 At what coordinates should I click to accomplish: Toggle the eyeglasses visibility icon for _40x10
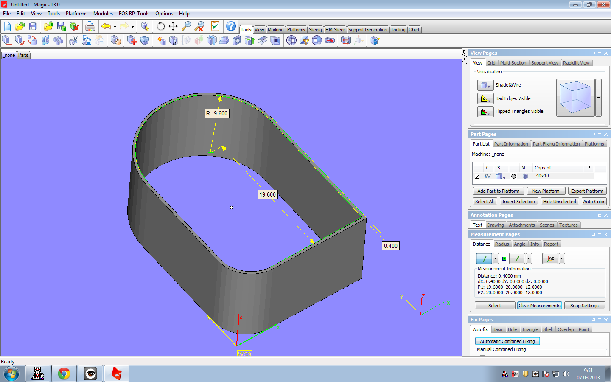(x=488, y=176)
